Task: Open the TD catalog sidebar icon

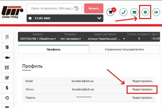Action: tap(7, 47)
